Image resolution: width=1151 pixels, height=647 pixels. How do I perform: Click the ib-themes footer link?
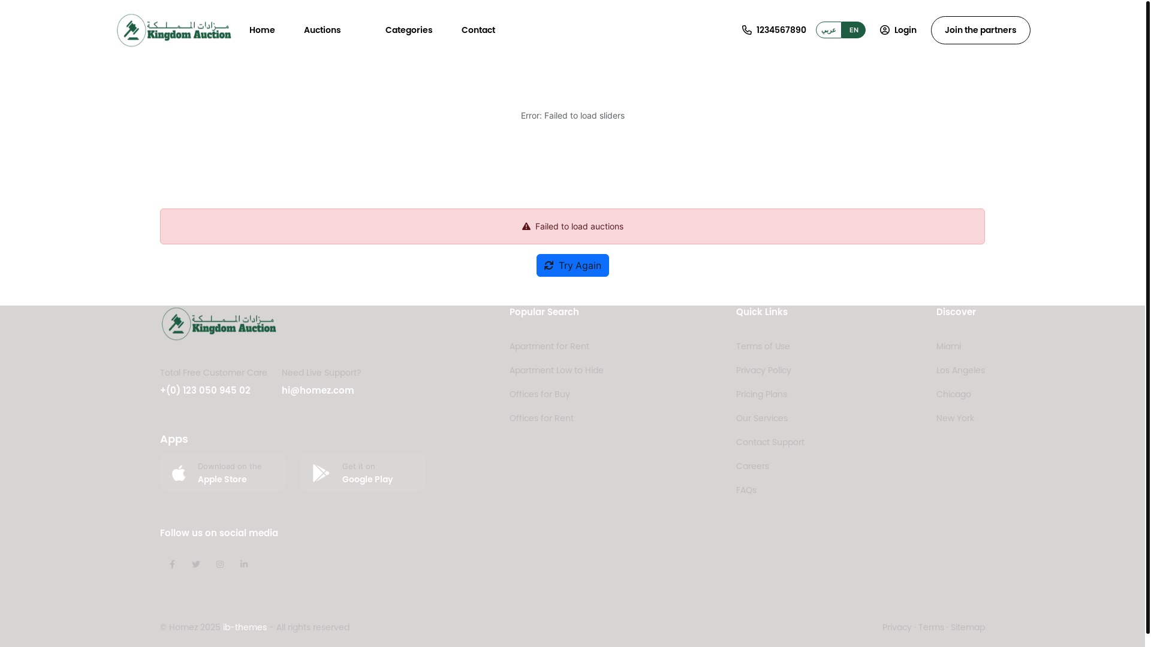point(245,627)
